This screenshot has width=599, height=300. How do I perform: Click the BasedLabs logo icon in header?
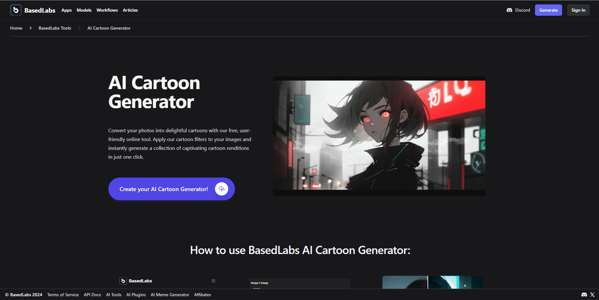[16, 10]
